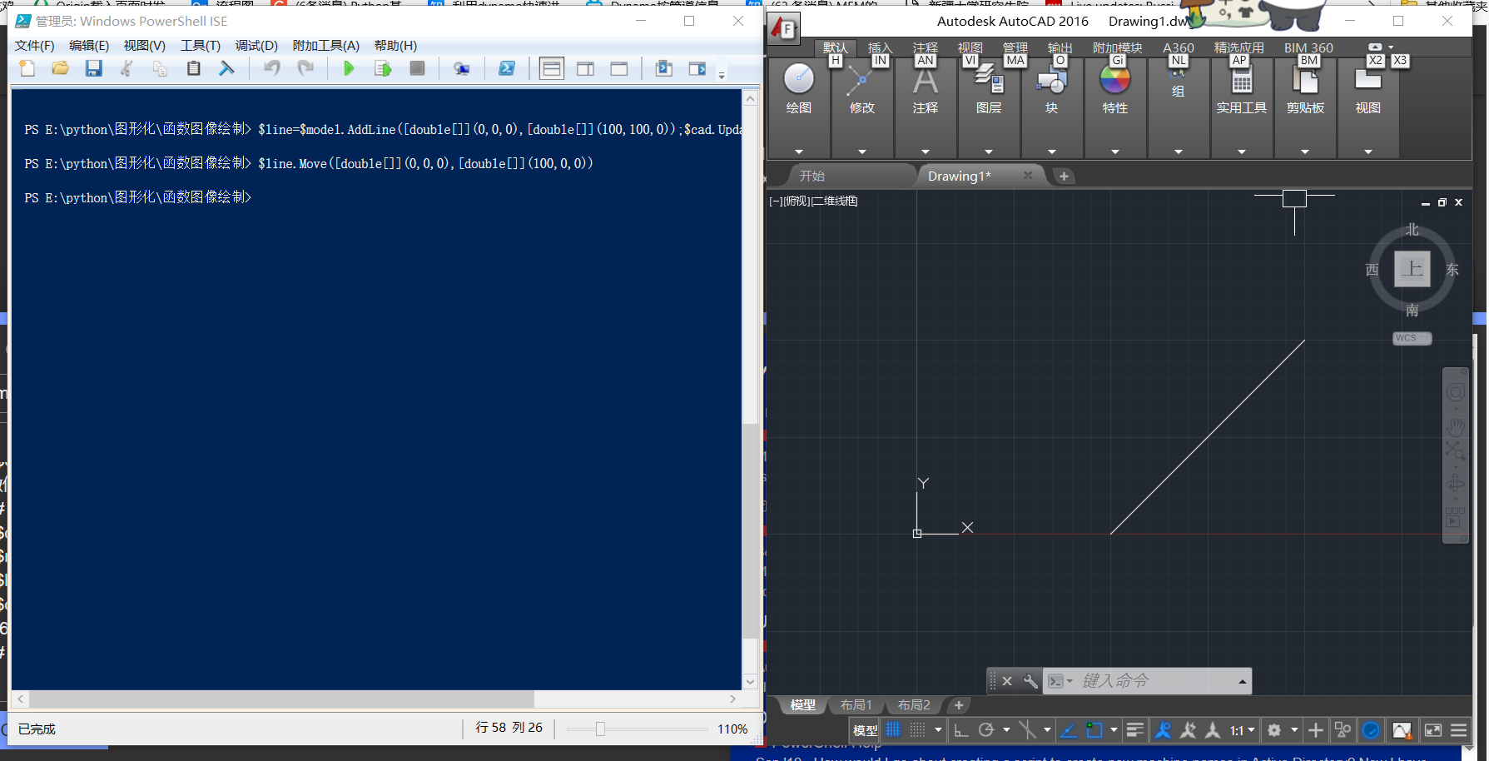Viewport: 1489px width, 761px height.
Task: Open the 1:1 annotation scale dropdown
Action: pyautogui.click(x=1242, y=730)
